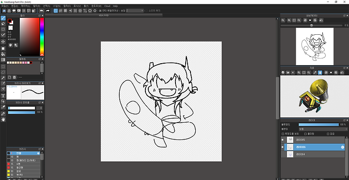Toggle the protect transparency checkbox
349x180 pixels.
(283, 134)
